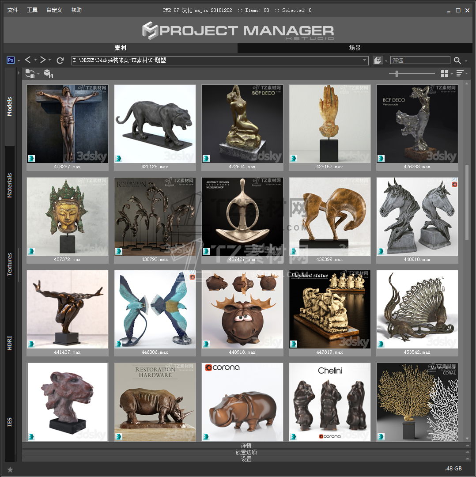
Task: Click the thumbnail size slider
Action: pyautogui.click(x=397, y=74)
